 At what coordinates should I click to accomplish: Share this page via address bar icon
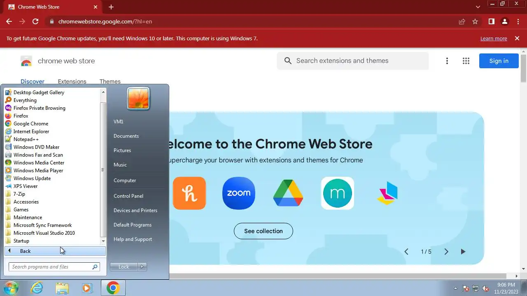click(462, 21)
